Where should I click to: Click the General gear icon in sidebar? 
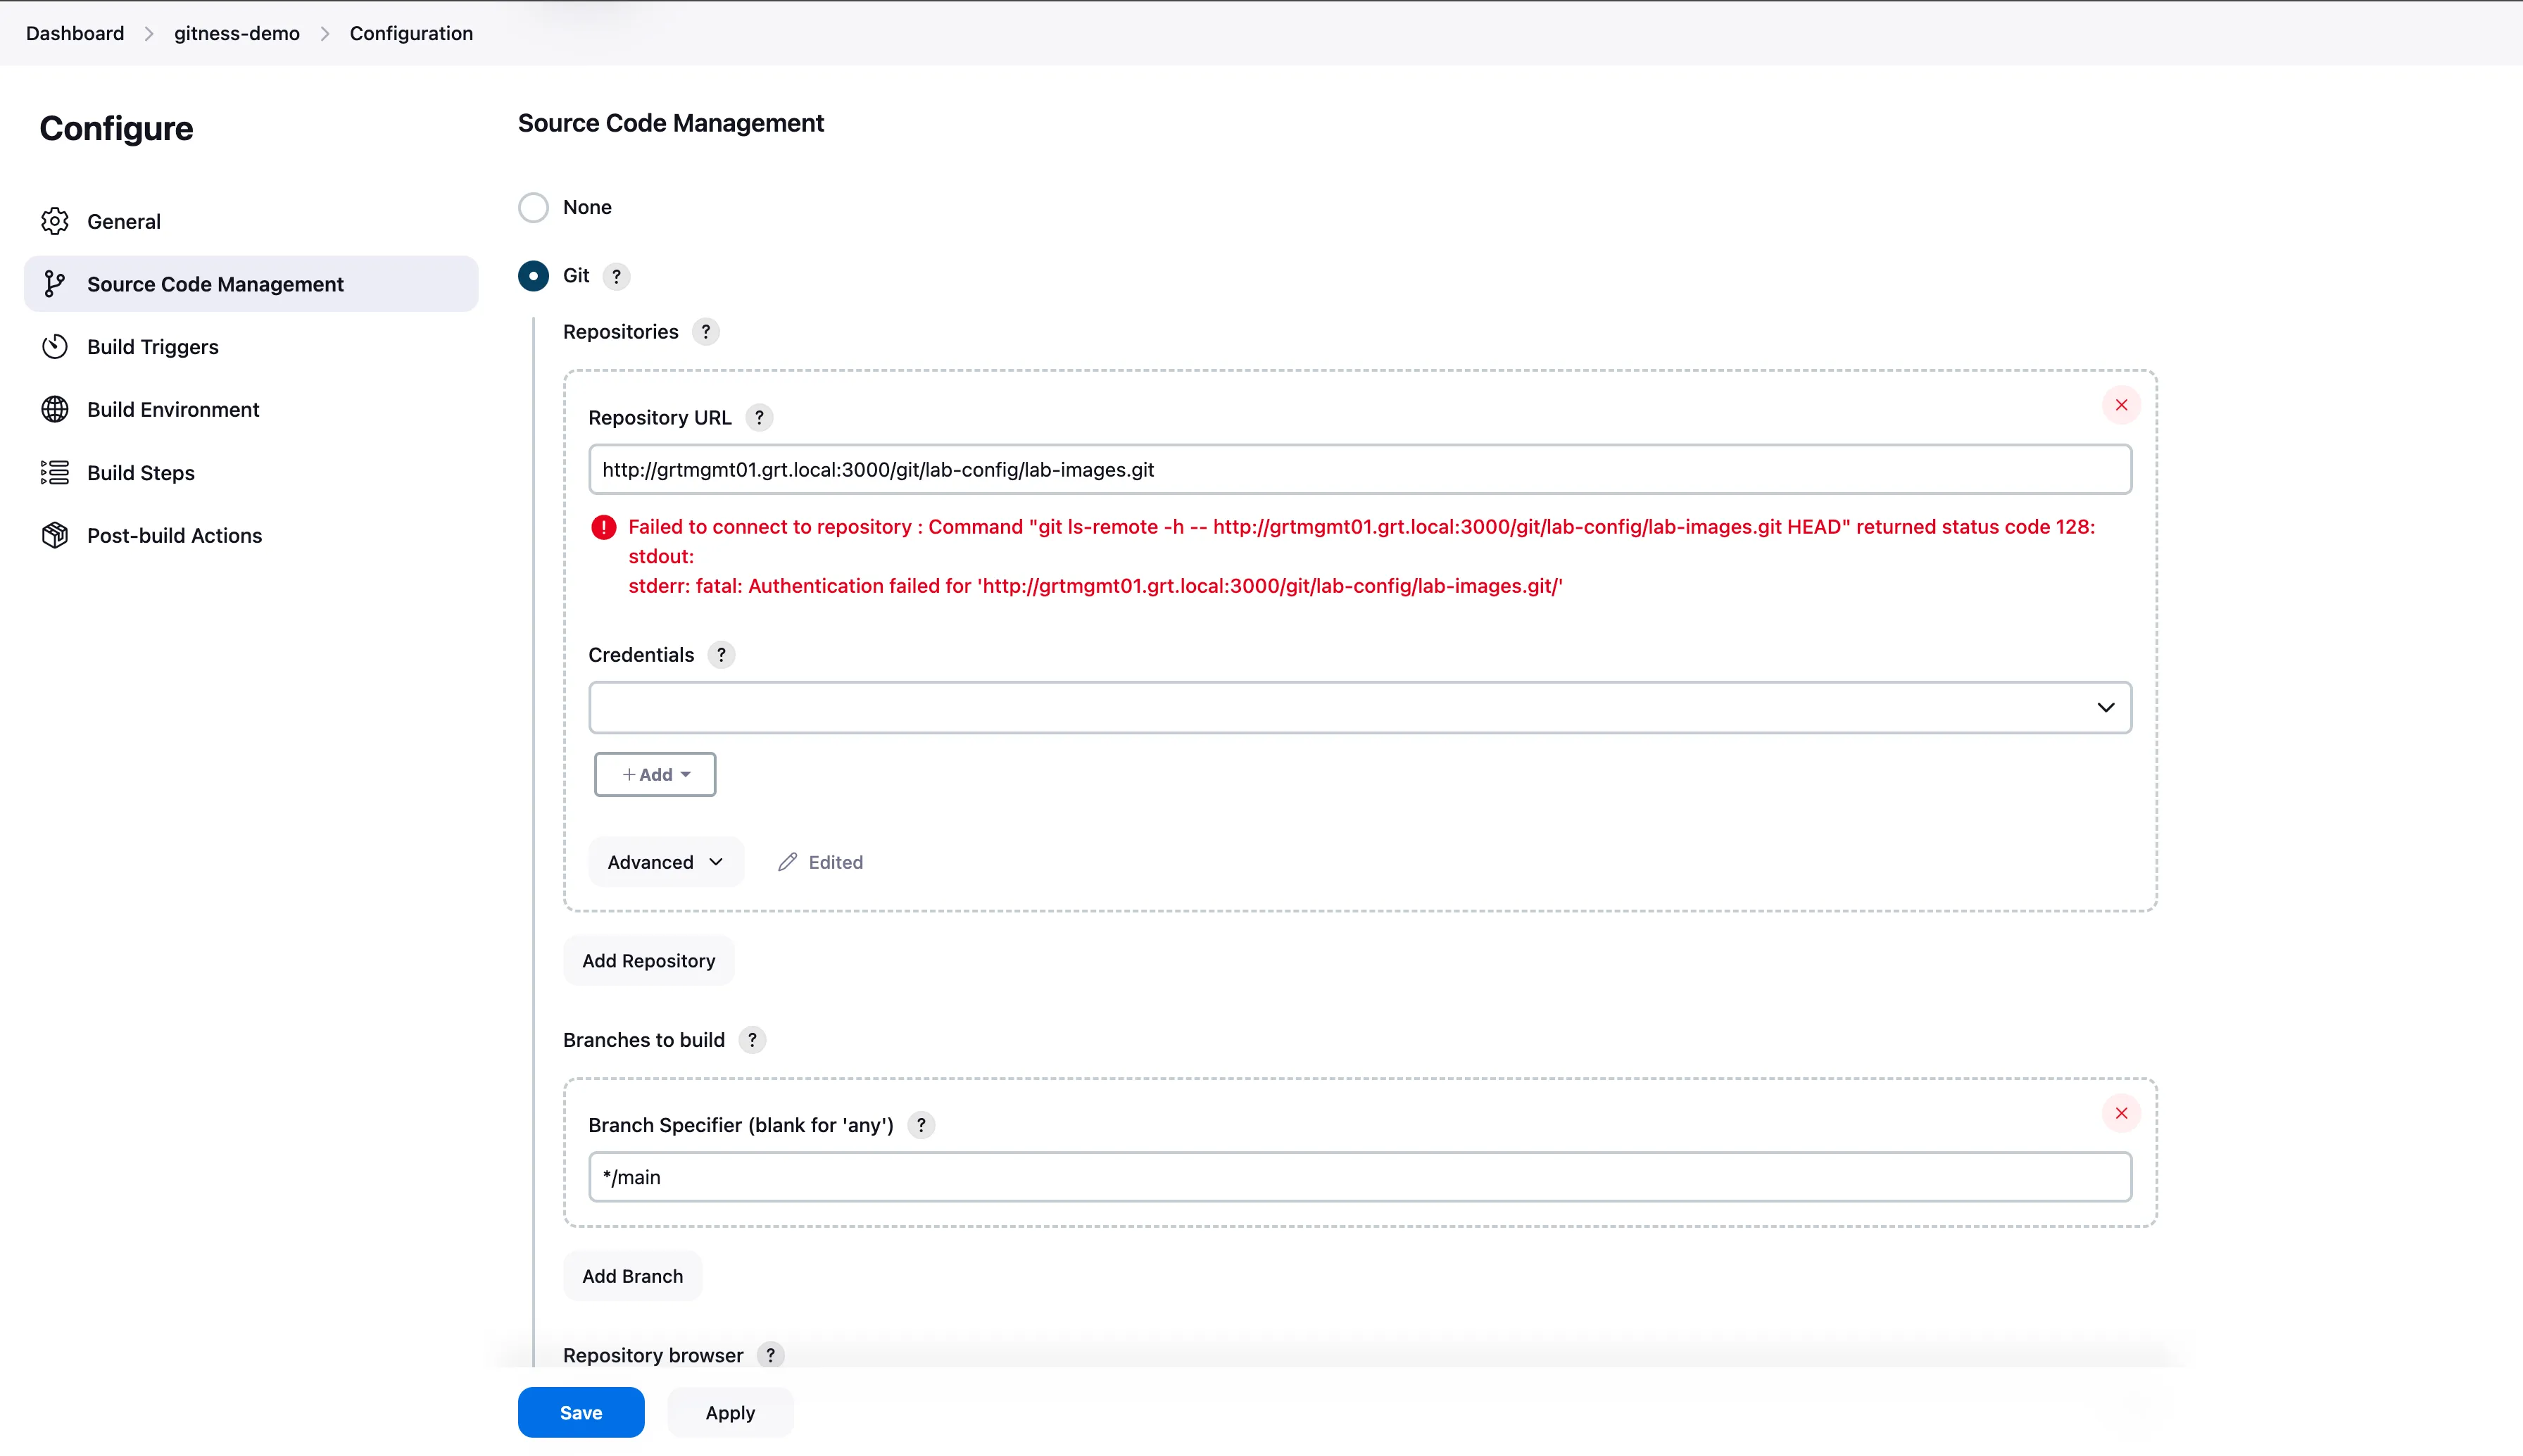tap(55, 221)
